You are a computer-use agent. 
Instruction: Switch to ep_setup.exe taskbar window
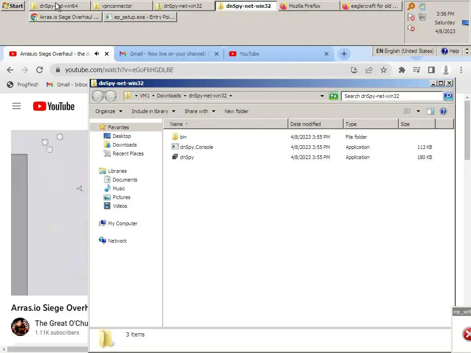click(x=140, y=17)
